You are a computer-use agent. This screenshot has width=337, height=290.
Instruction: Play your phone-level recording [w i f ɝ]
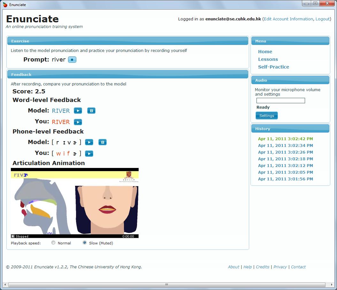coord(89,154)
